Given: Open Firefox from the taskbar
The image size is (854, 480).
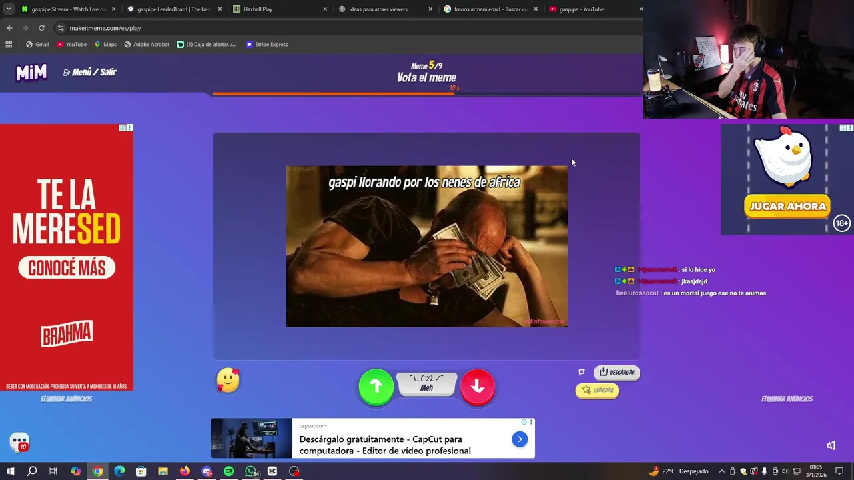Looking at the screenshot, I should (185, 471).
